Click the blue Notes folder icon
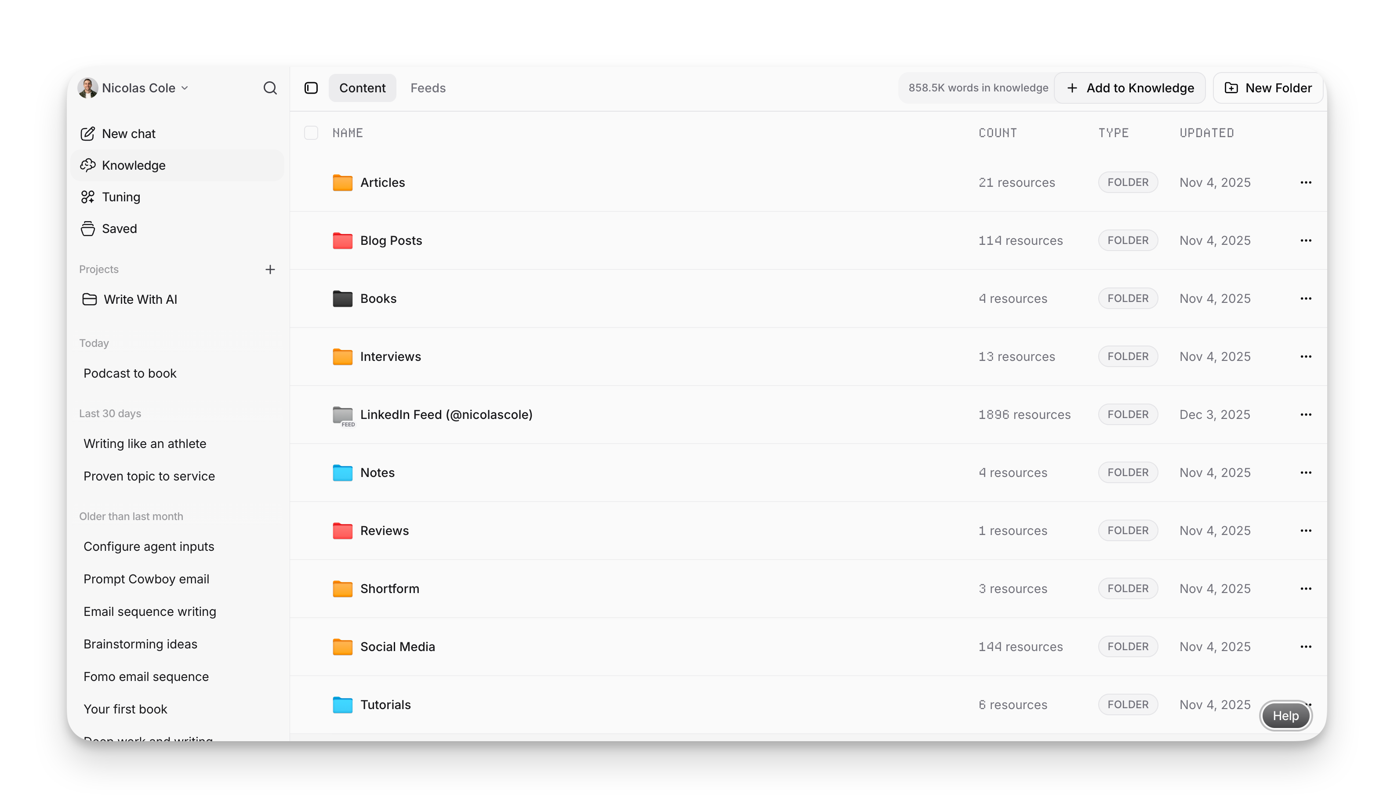This screenshot has height=808, width=1394. point(342,473)
